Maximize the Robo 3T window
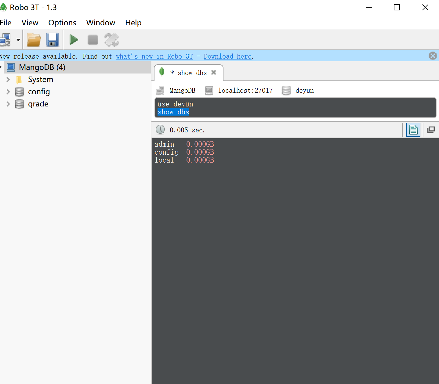The width and height of the screenshot is (439, 384). (x=397, y=7)
